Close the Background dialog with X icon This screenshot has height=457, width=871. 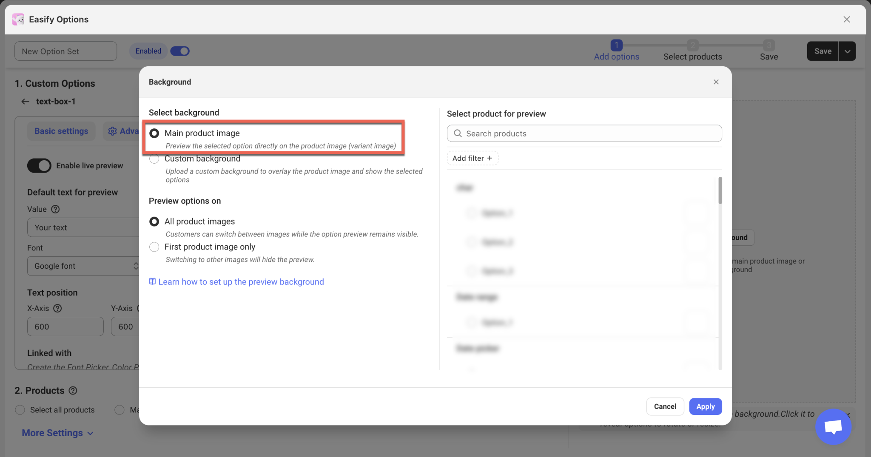[716, 82]
